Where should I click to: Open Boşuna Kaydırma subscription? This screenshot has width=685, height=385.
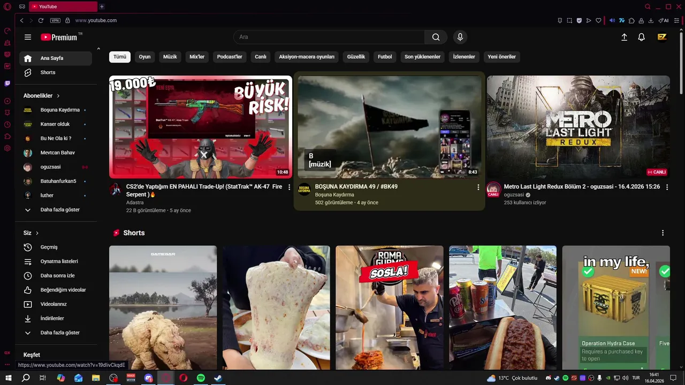(x=56, y=110)
